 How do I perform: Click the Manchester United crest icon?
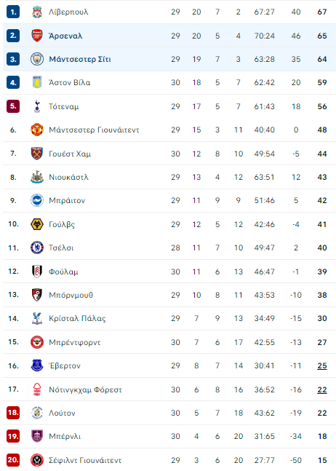37,130
